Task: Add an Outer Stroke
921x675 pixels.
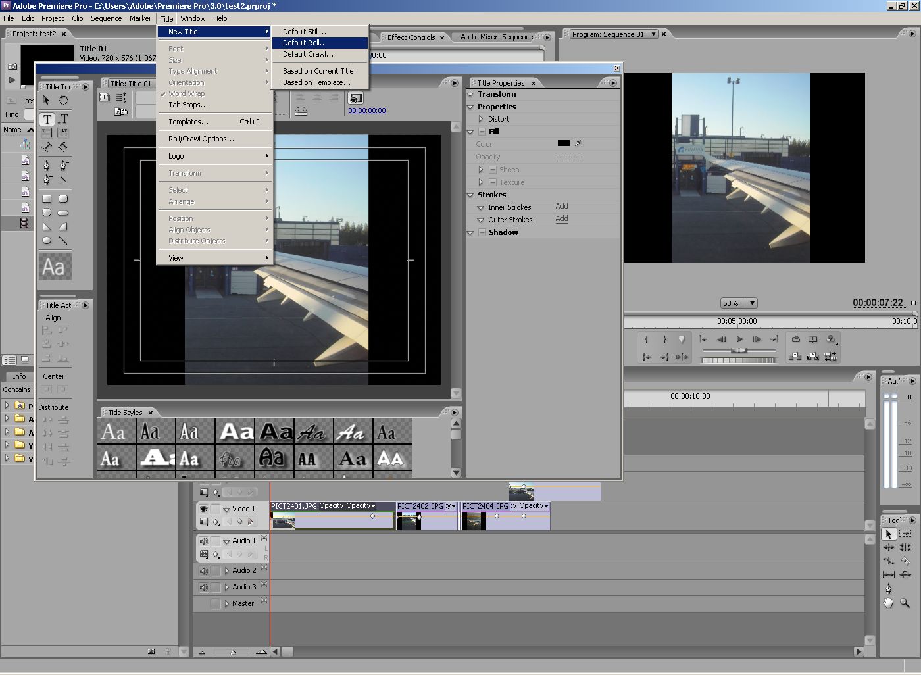Action: coord(562,219)
